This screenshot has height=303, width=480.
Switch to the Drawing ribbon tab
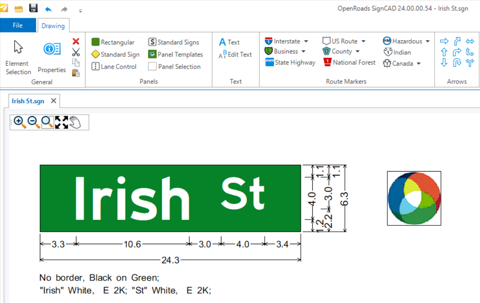(x=53, y=26)
